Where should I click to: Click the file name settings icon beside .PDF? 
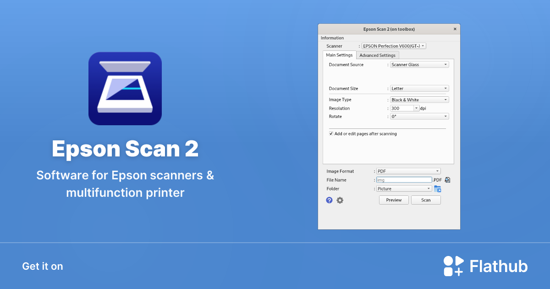[x=447, y=179]
